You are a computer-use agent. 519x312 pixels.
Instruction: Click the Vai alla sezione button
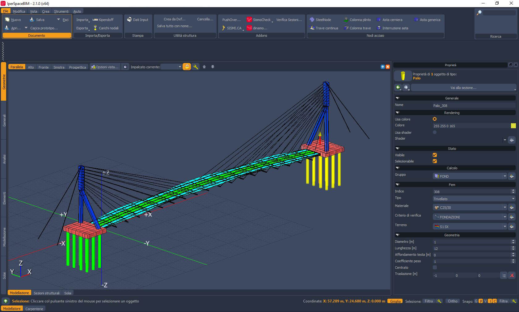pos(463,88)
